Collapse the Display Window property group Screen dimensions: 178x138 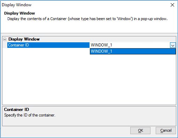pos(5,40)
